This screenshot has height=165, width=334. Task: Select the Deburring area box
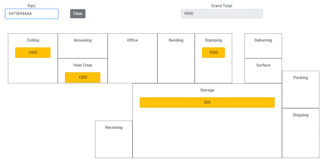coord(263,46)
